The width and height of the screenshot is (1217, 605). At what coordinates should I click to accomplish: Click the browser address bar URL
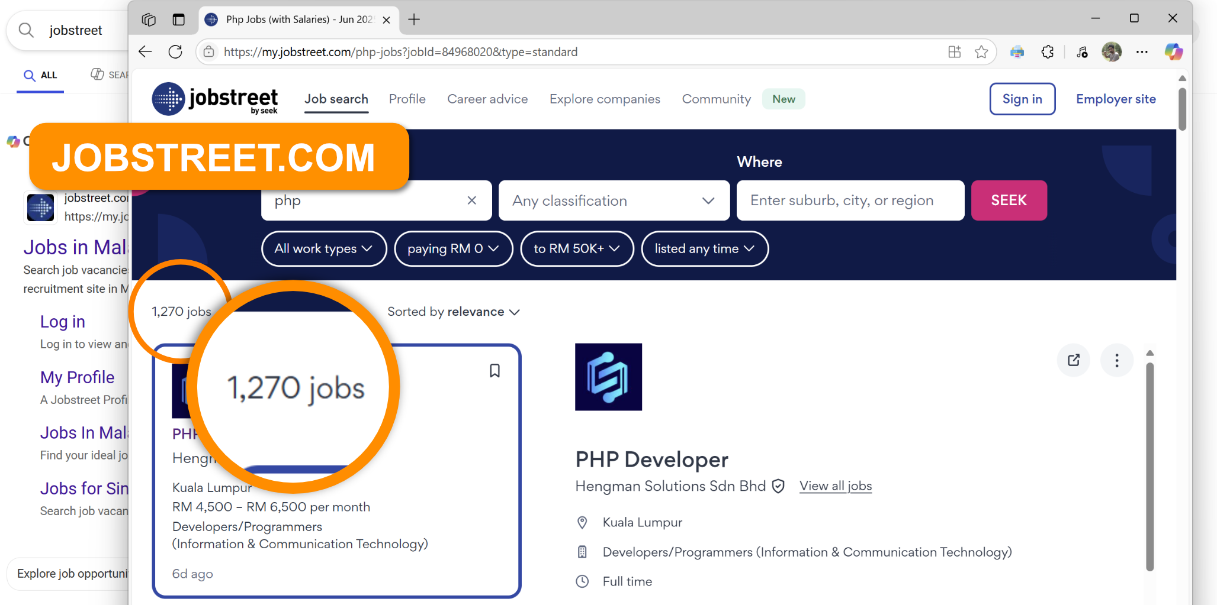401,52
